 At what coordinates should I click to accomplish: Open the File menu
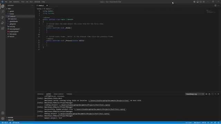coord(6,2)
